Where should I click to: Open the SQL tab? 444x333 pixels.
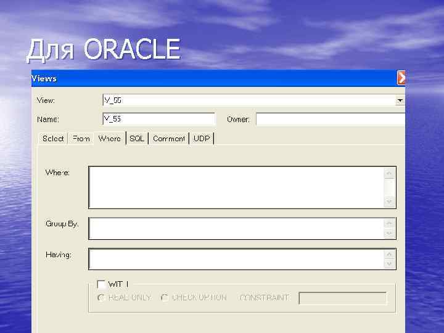pyautogui.click(x=137, y=139)
